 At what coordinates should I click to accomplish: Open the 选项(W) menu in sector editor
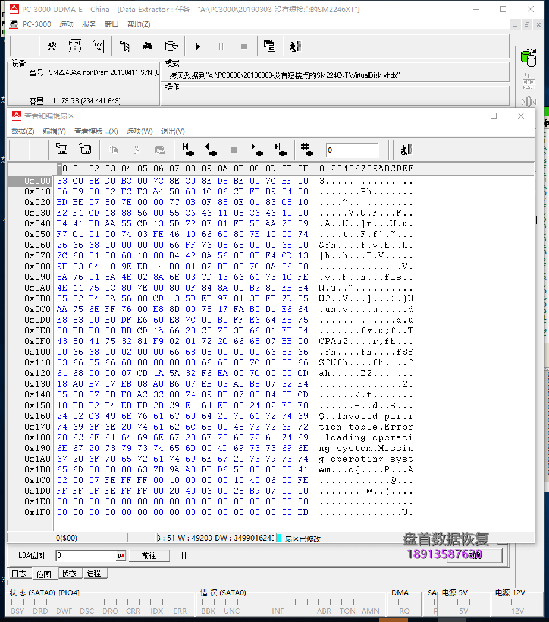click(139, 131)
